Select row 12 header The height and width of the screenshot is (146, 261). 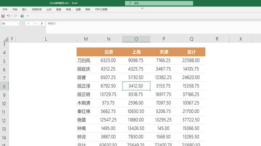4,120
